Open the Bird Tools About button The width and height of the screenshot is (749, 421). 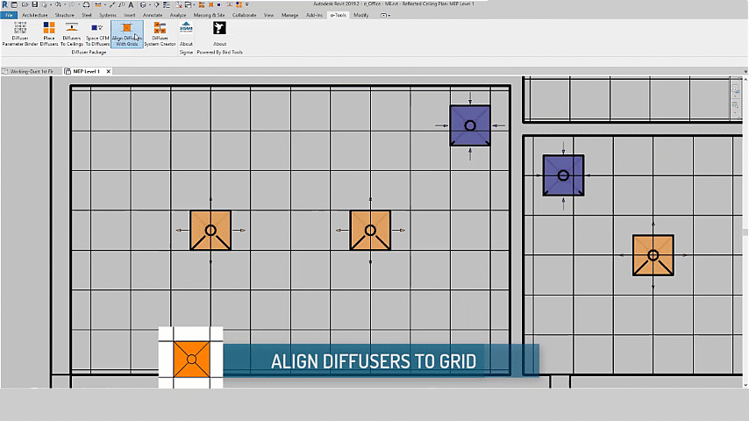(x=220, y=34)
